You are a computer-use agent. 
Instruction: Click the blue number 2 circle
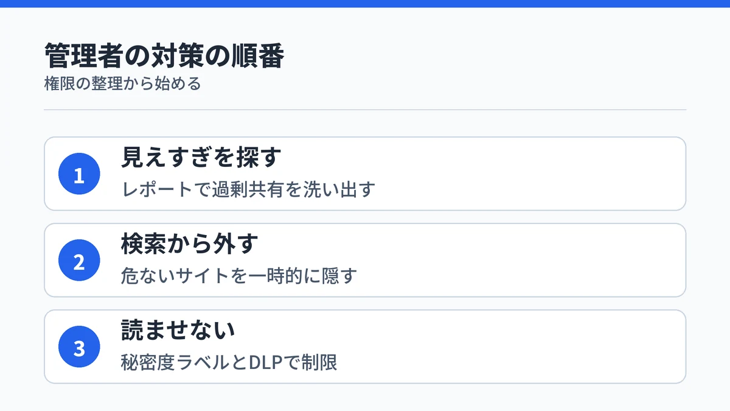tap(79, 261)
